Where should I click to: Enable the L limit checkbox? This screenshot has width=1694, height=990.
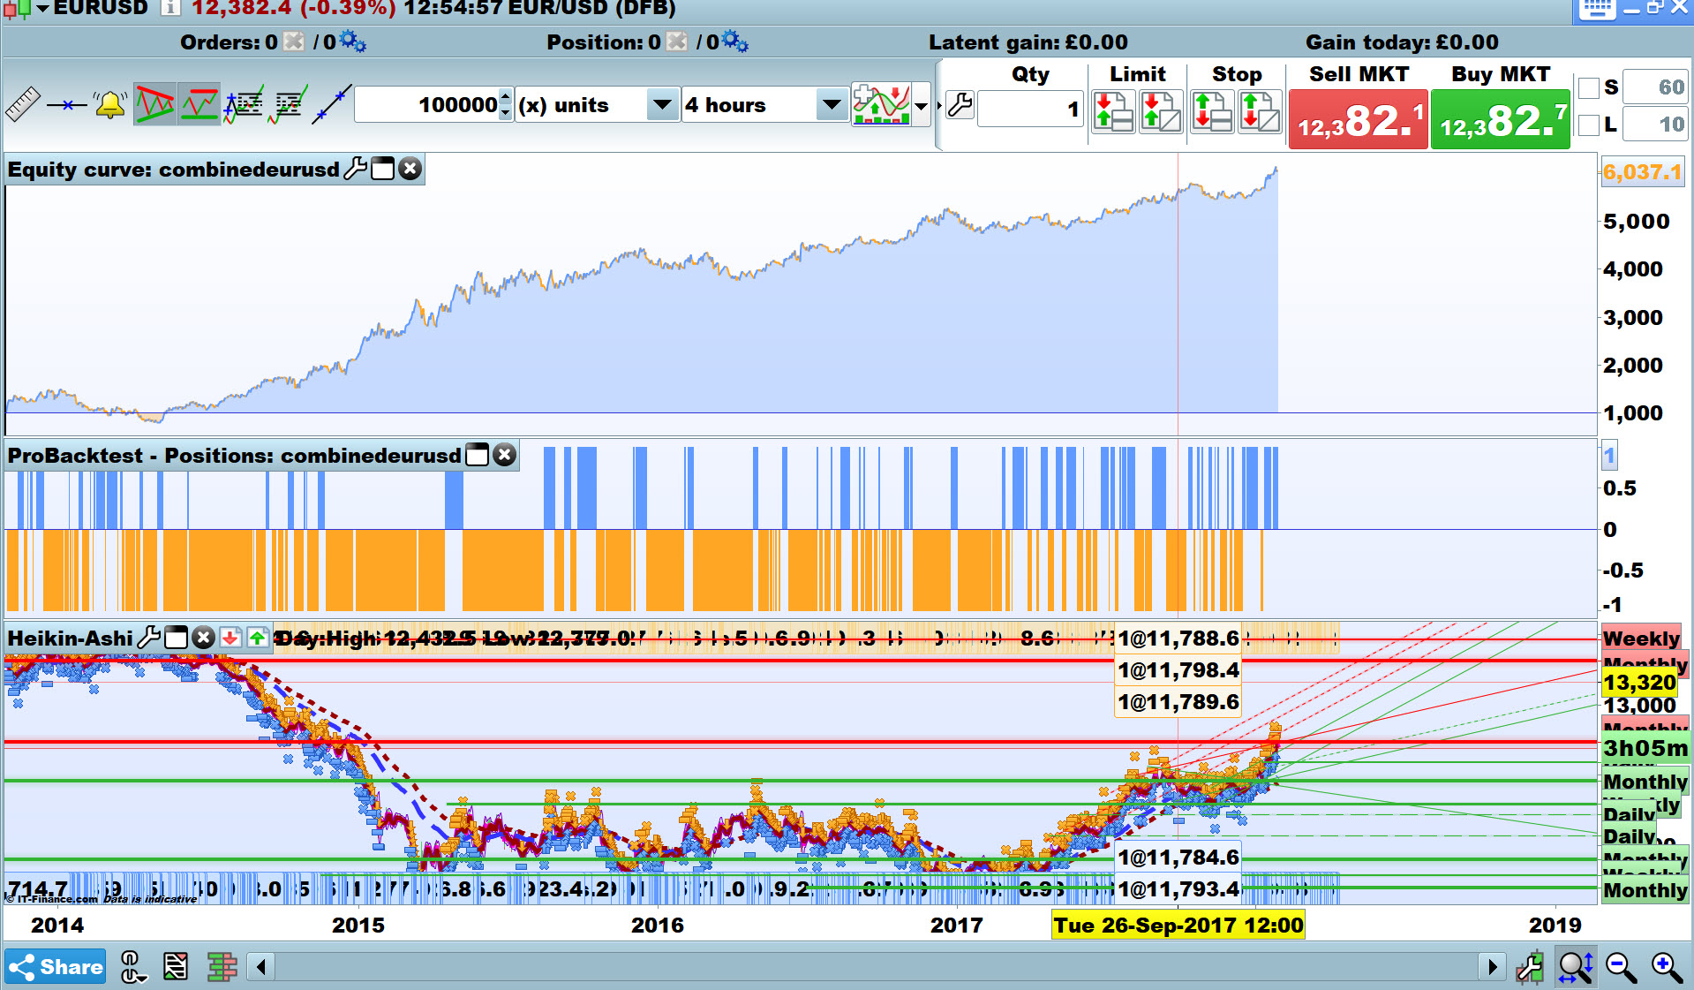(x=1589, y=125)
